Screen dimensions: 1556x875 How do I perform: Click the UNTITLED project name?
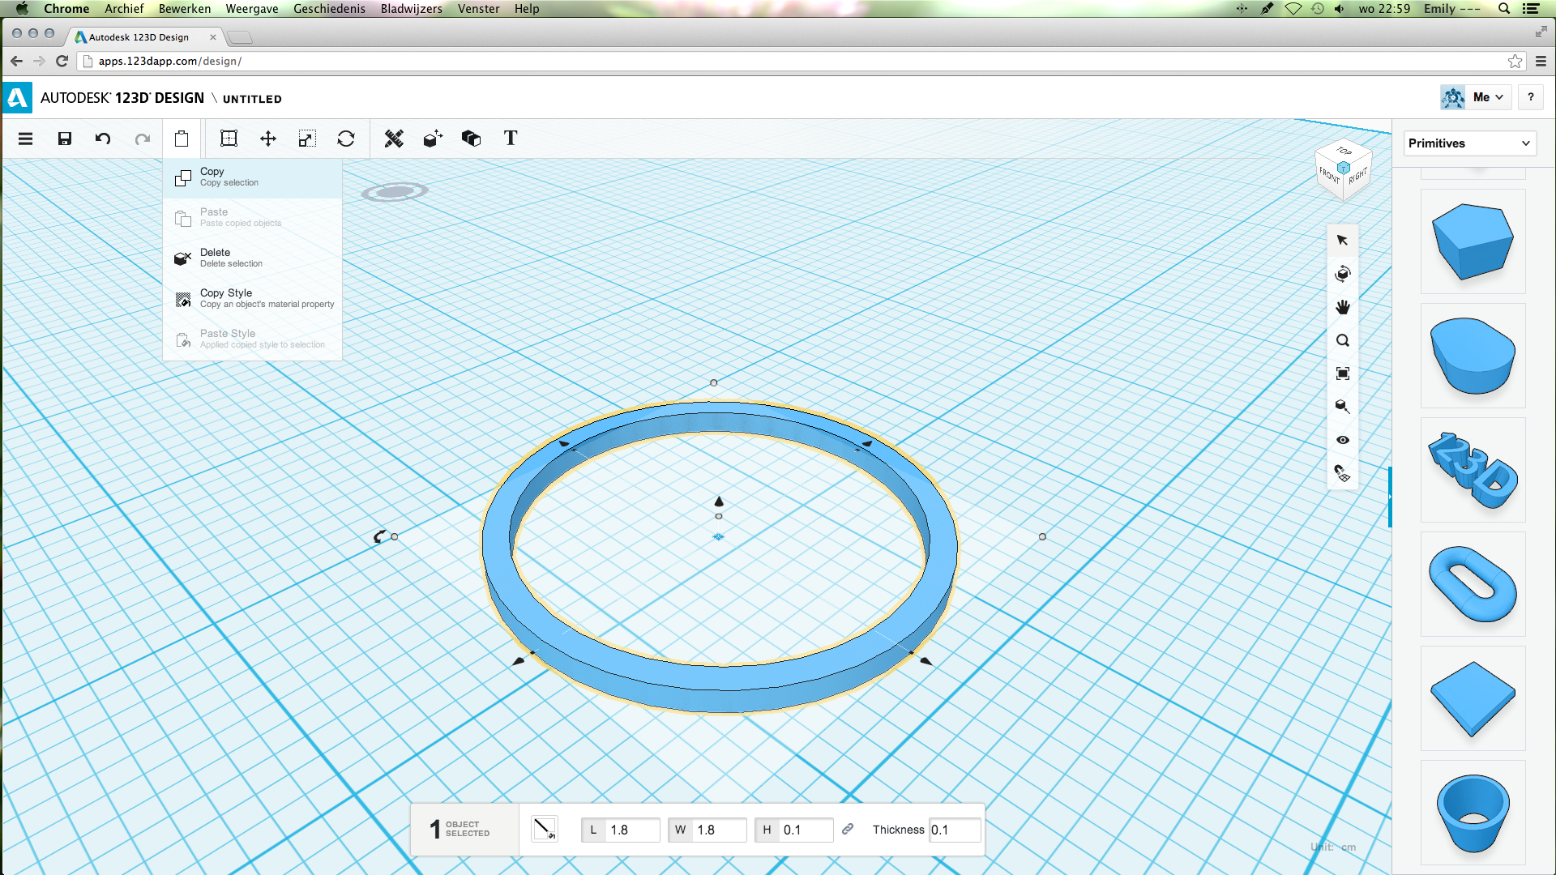[x=252, y=99]
